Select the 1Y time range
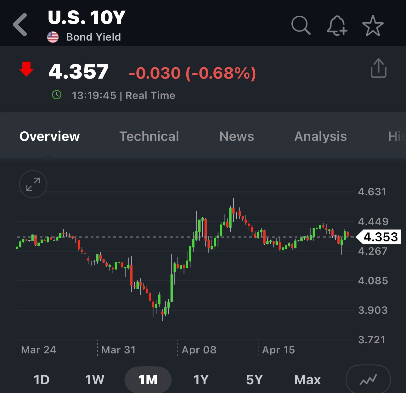This screenshot has height=393, width=406. pos(201,380)
